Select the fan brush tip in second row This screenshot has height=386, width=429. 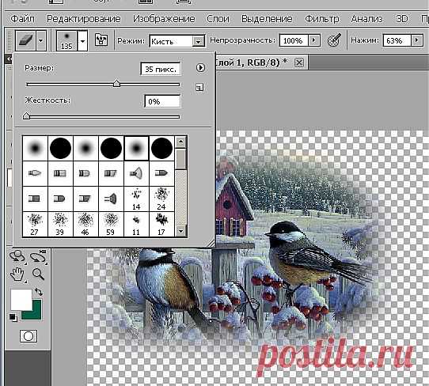tap(136, 173)
